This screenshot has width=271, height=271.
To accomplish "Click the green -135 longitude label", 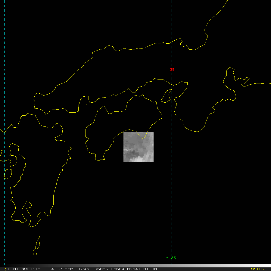I will point(171,258).
